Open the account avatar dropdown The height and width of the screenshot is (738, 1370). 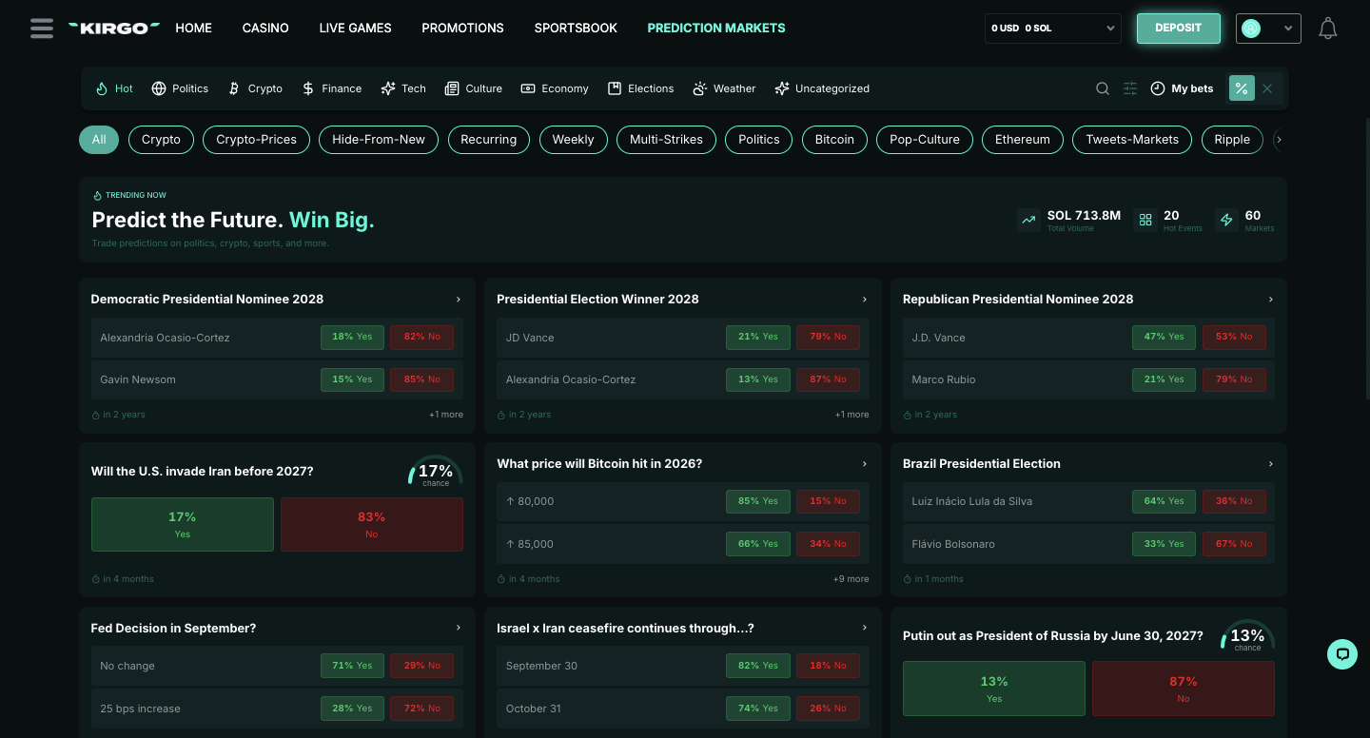(1268, 28)
